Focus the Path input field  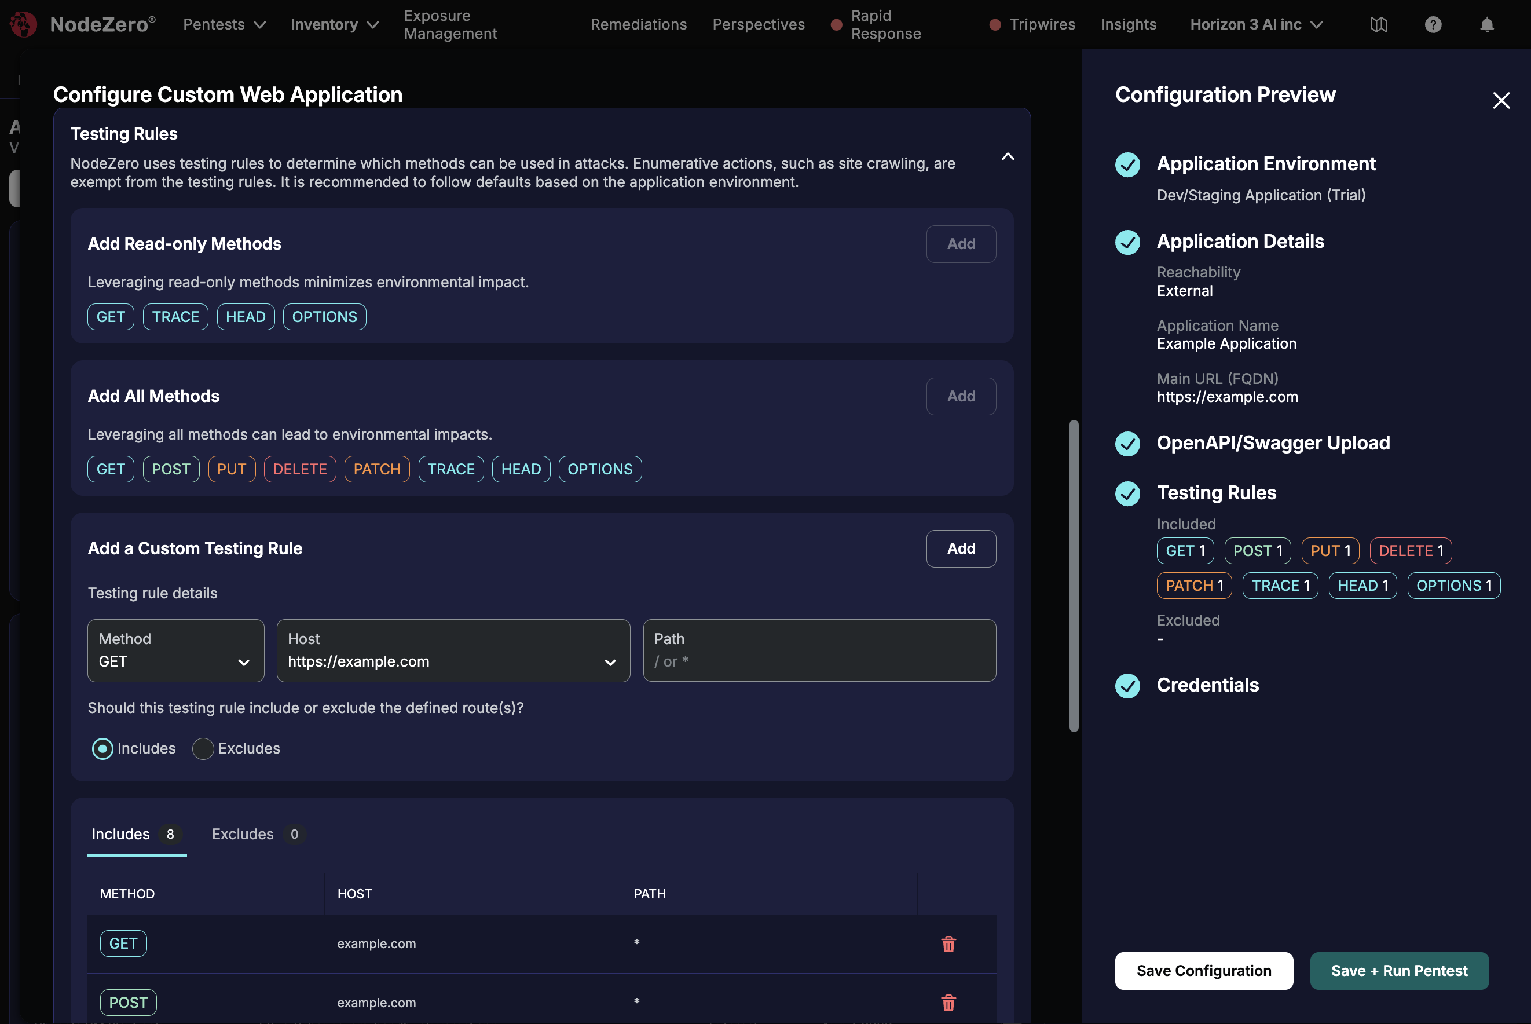click(819, 650)
